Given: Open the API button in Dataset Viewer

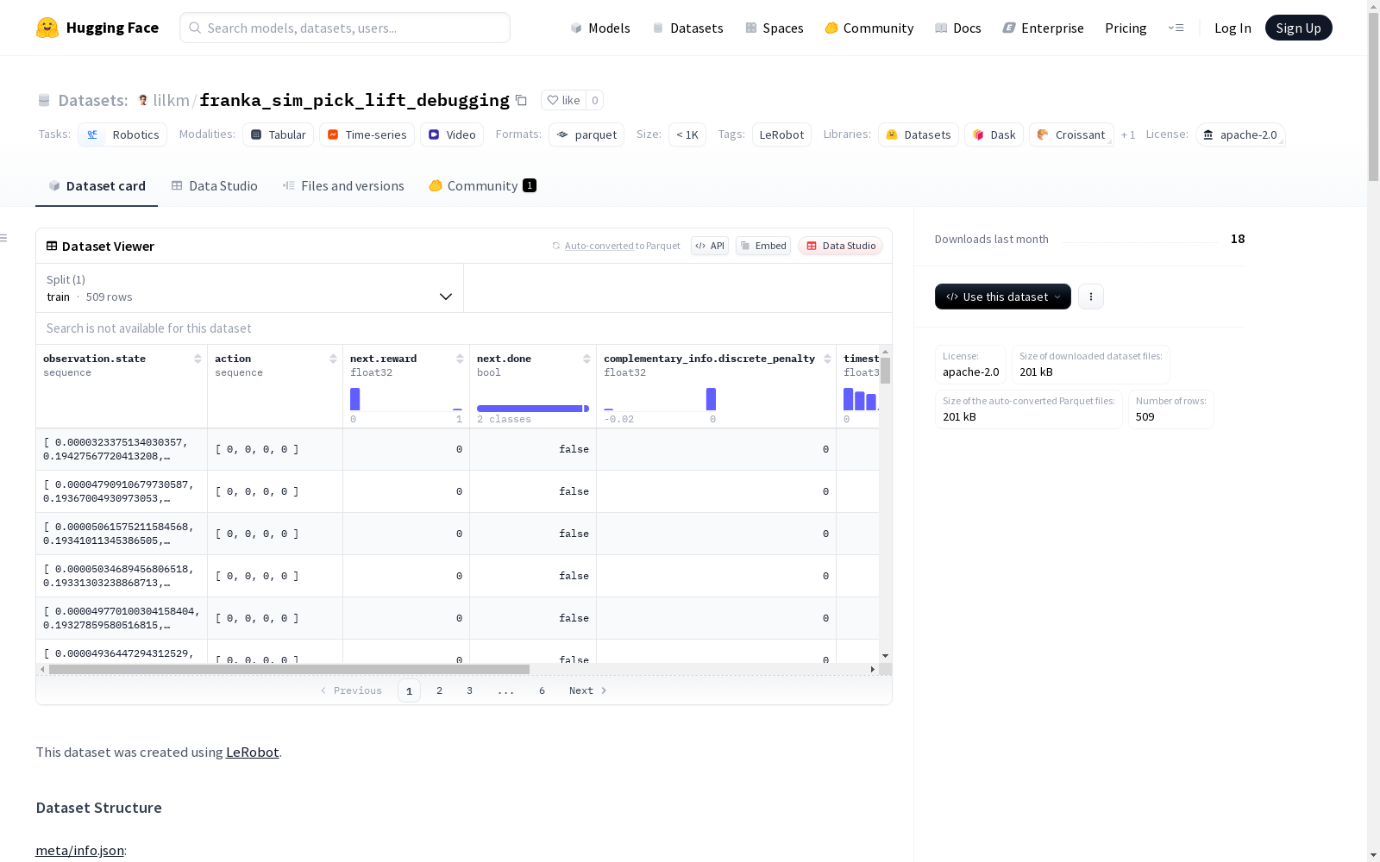Looking at the screenshot, I should (x=710, y=246).
